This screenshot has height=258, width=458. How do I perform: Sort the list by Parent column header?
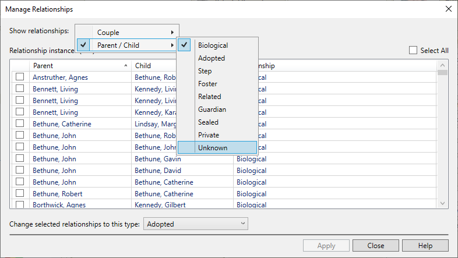click(x=79, y=66)
